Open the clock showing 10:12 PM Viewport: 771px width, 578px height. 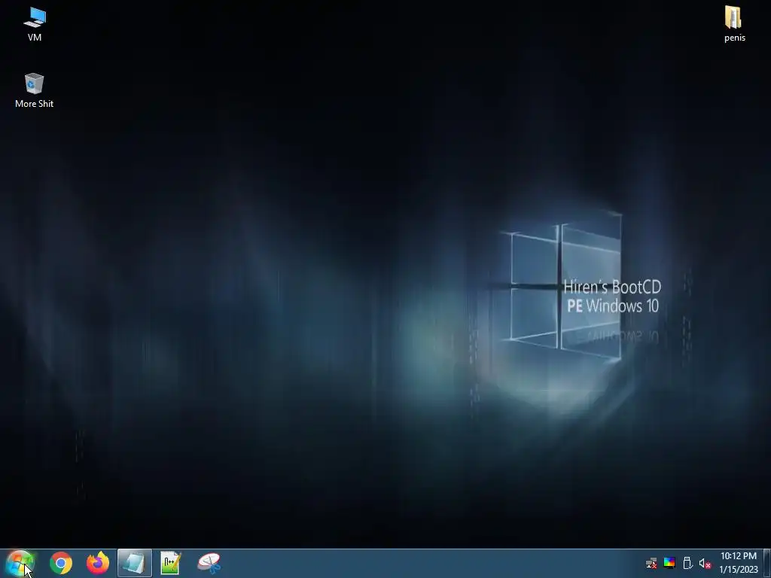(739, 563)
